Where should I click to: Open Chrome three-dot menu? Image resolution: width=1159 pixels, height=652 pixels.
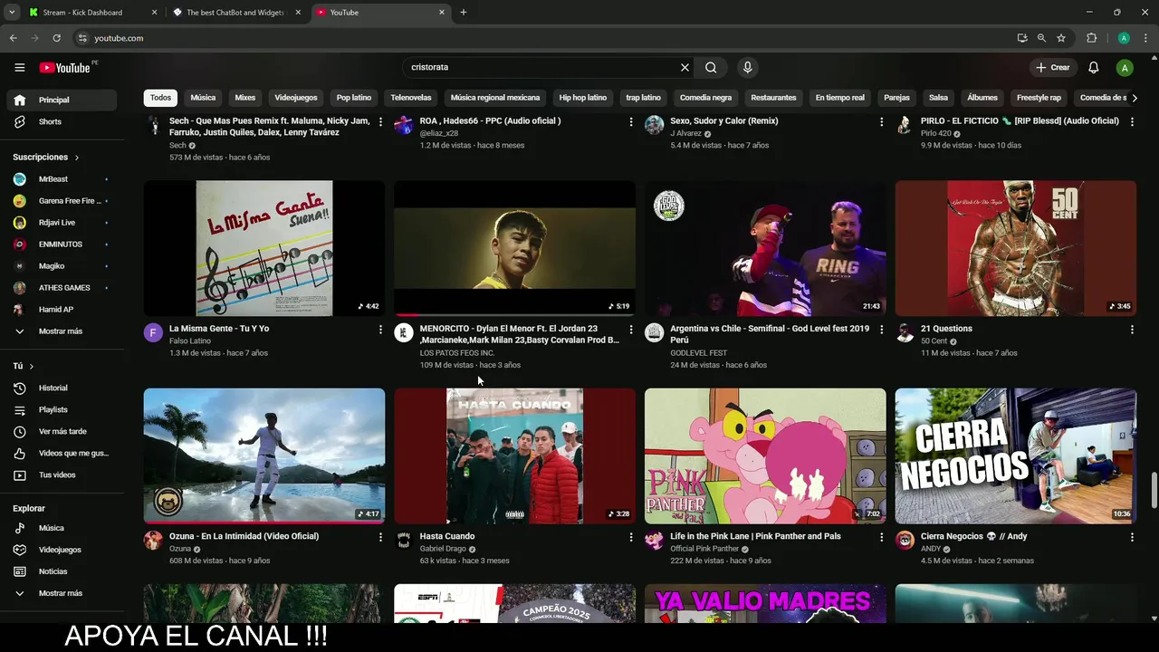[1145, 38]
